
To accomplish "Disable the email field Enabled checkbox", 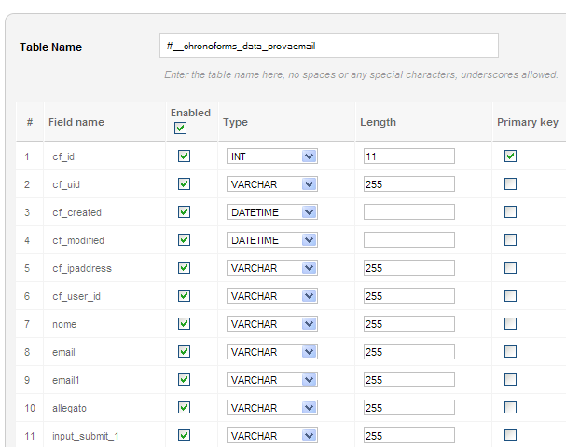I will (184, 352).
